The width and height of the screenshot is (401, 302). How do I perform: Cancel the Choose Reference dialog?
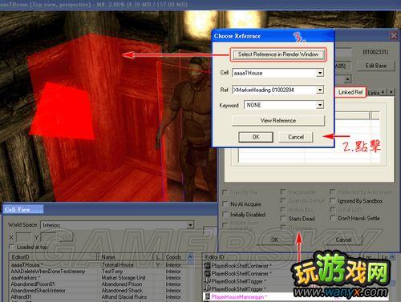296,137
